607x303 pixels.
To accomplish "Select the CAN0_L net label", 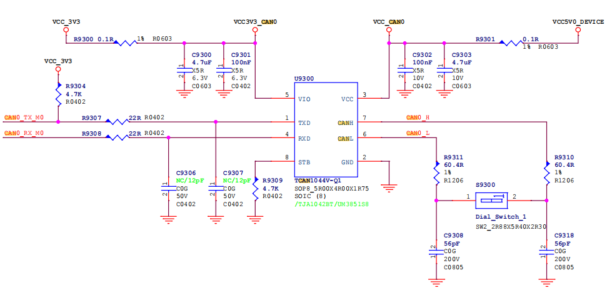I will [x=418, y=133].
